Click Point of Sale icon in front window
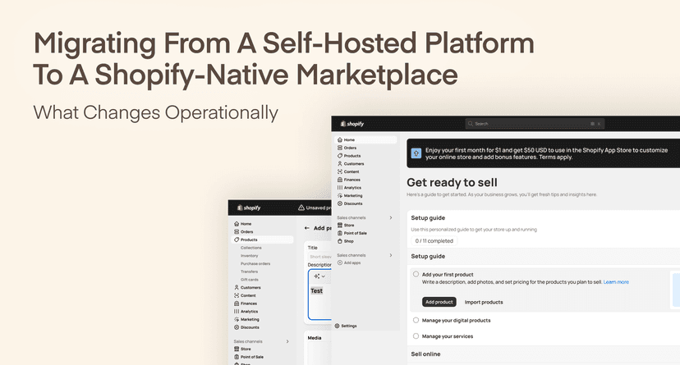This screenshot has height=365, width=680. click(340, 233)
